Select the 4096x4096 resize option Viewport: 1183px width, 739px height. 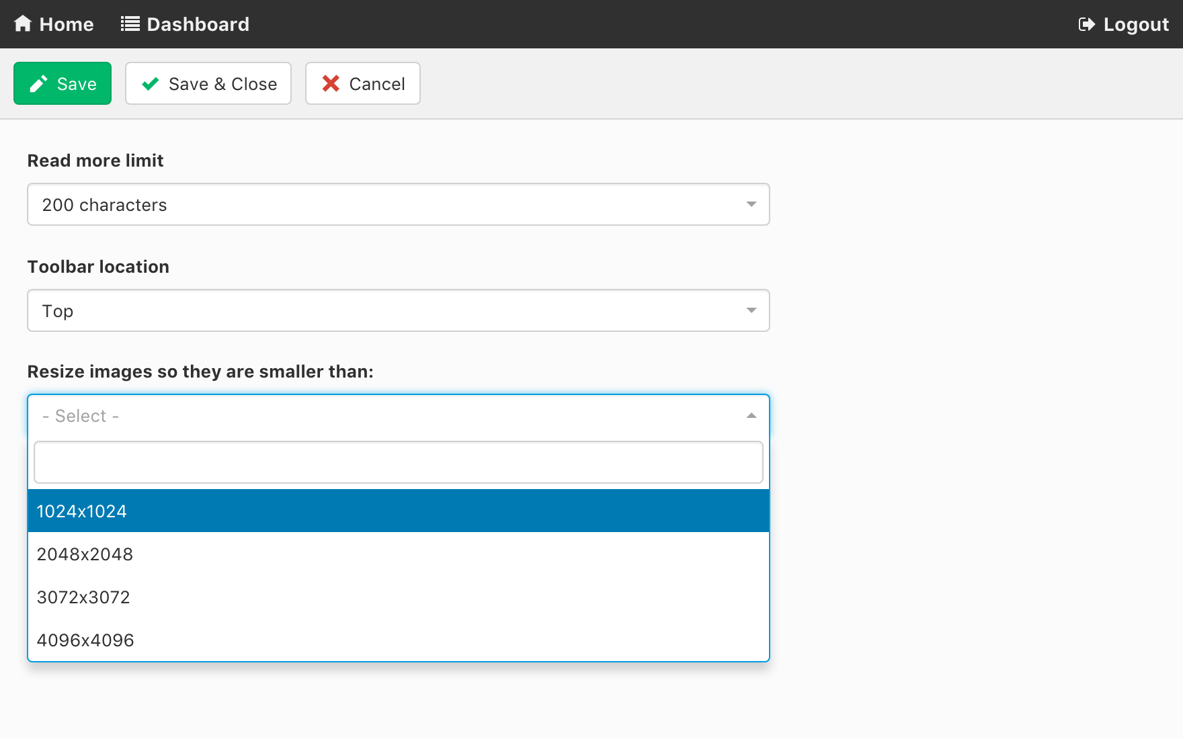[x=398, y=640]
